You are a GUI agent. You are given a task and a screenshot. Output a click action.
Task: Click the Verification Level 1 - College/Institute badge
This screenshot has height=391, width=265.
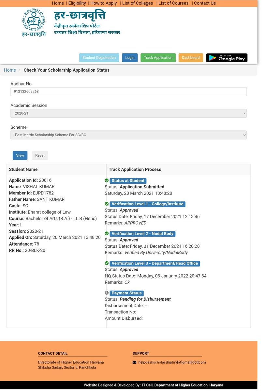click(x=148, y=204)
